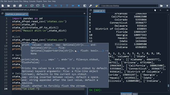
Task: Browse for a working directory
Action: pos(161,6)
